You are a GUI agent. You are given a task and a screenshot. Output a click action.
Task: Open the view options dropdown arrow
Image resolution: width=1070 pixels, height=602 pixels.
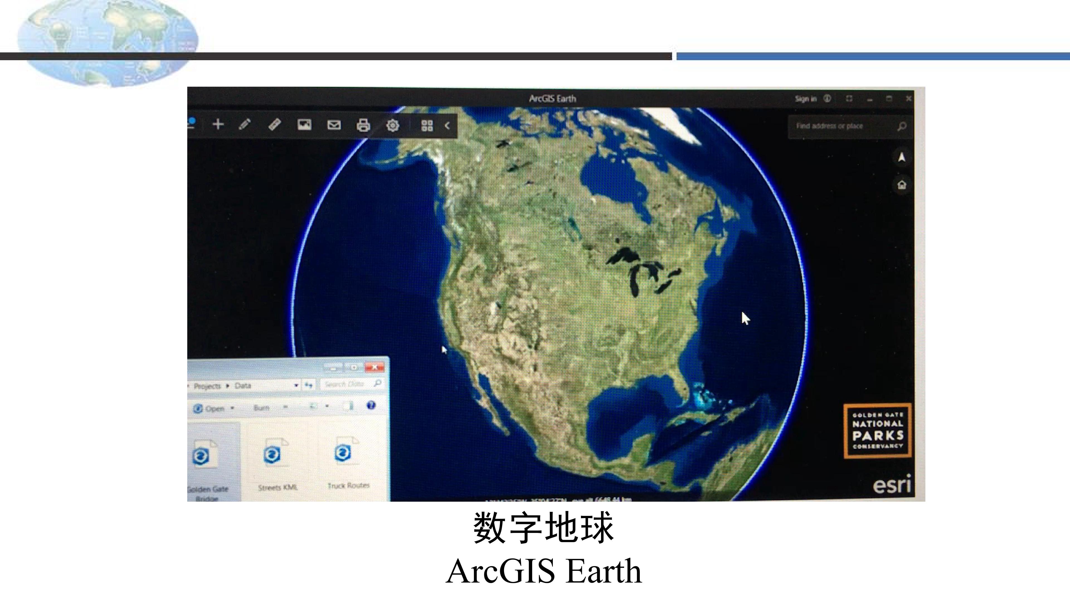327,406
